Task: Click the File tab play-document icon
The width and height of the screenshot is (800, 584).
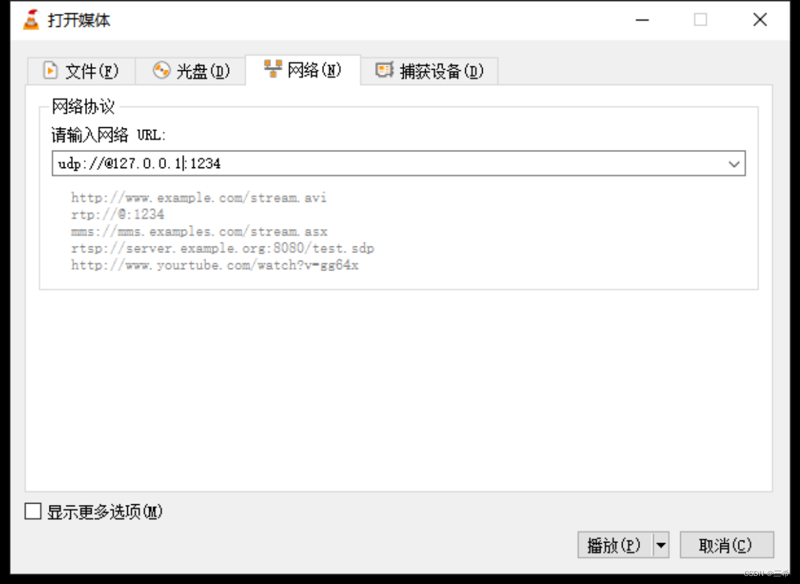Action: pos(50,70)
